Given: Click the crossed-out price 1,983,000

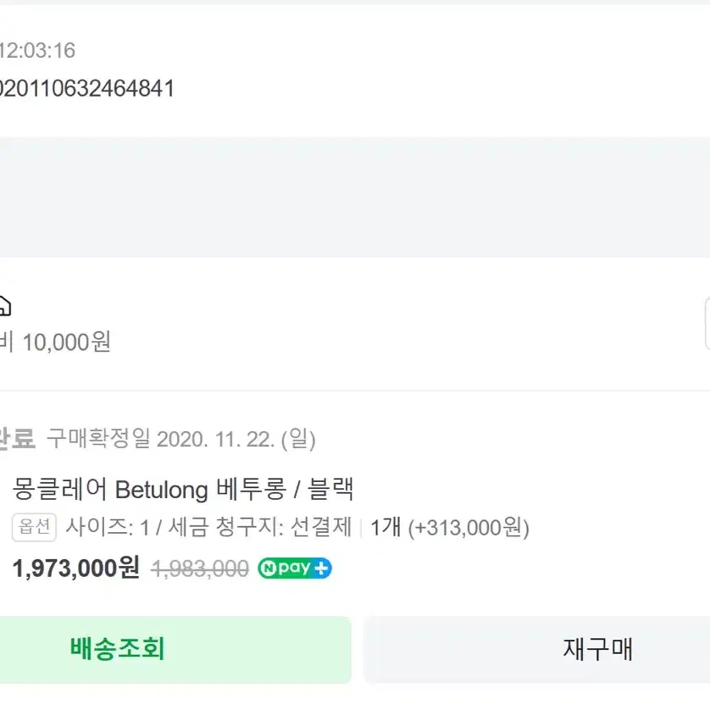Looking at the screenshot, I should [200, 569].
